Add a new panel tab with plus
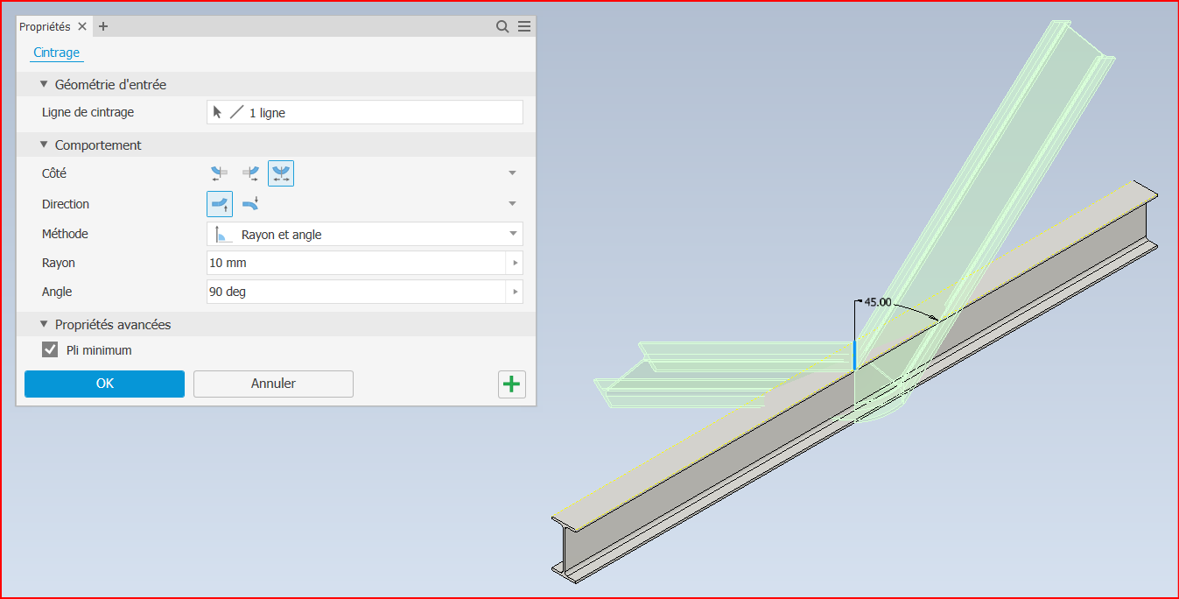The height and width of the screenshot is (599, 1179). point(103,26)
